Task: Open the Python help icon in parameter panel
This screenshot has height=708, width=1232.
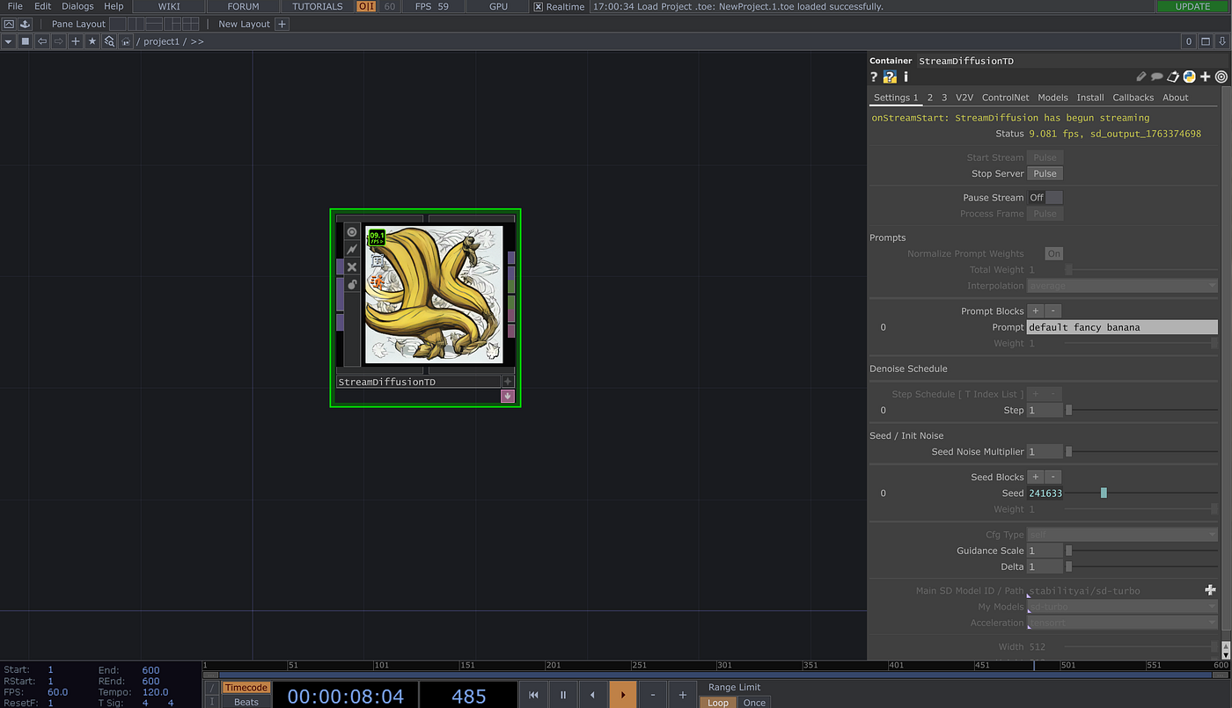Action: click(890, 77)
